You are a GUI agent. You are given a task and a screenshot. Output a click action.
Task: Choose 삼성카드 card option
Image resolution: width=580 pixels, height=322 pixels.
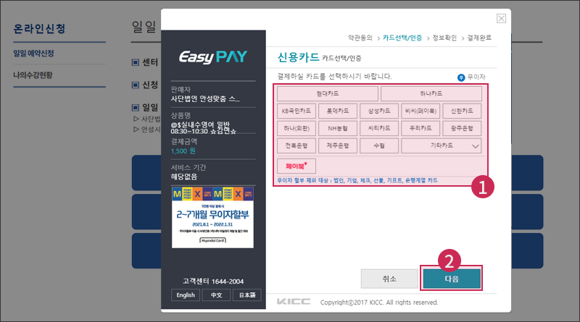(379, 111)
